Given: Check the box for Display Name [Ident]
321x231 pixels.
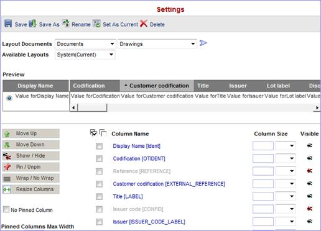Looking at the screenshot, I should (99, 146).
